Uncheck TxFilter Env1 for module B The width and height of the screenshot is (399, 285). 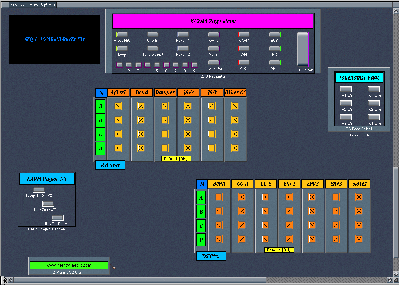click(289, 211)
